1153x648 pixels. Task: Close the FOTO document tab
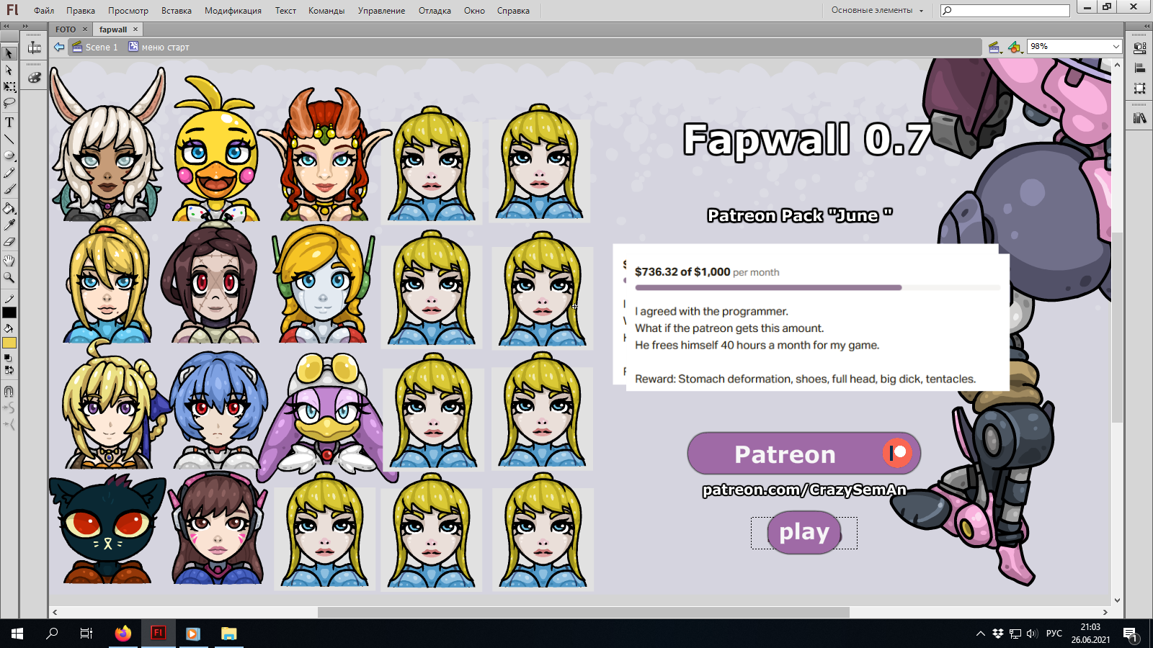pos(85,30)
